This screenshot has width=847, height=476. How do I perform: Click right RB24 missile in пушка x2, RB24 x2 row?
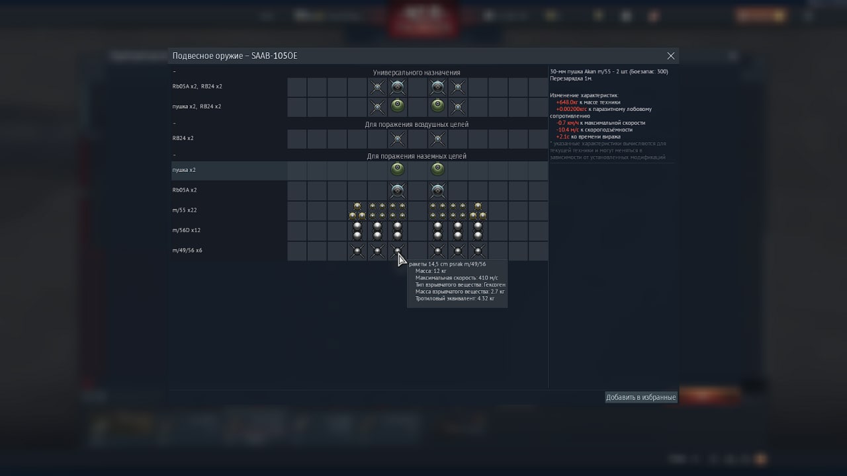(458, 106)
